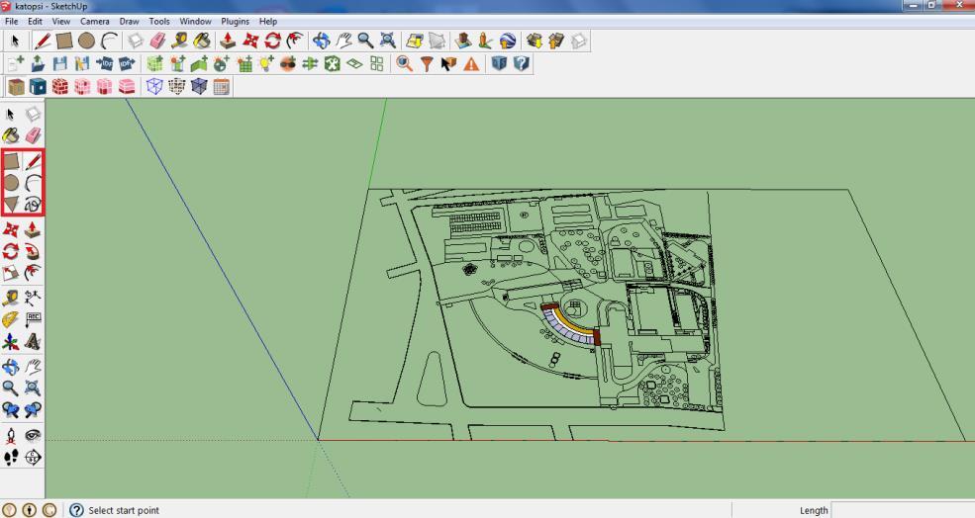Viewport: 975px width, 518px height.
Task: Select the Follow Me tool in left palette
Action: (33, 251)
